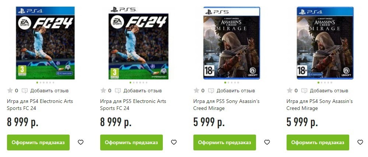Favorite the PS5 Assassin's Creed Mirage game
Image resolution: width=368 pixels, height=157 pixels.
click(267, 142)
